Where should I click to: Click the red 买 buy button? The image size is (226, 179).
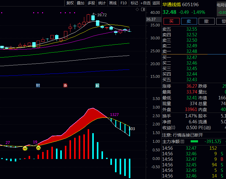coord(171,21)
